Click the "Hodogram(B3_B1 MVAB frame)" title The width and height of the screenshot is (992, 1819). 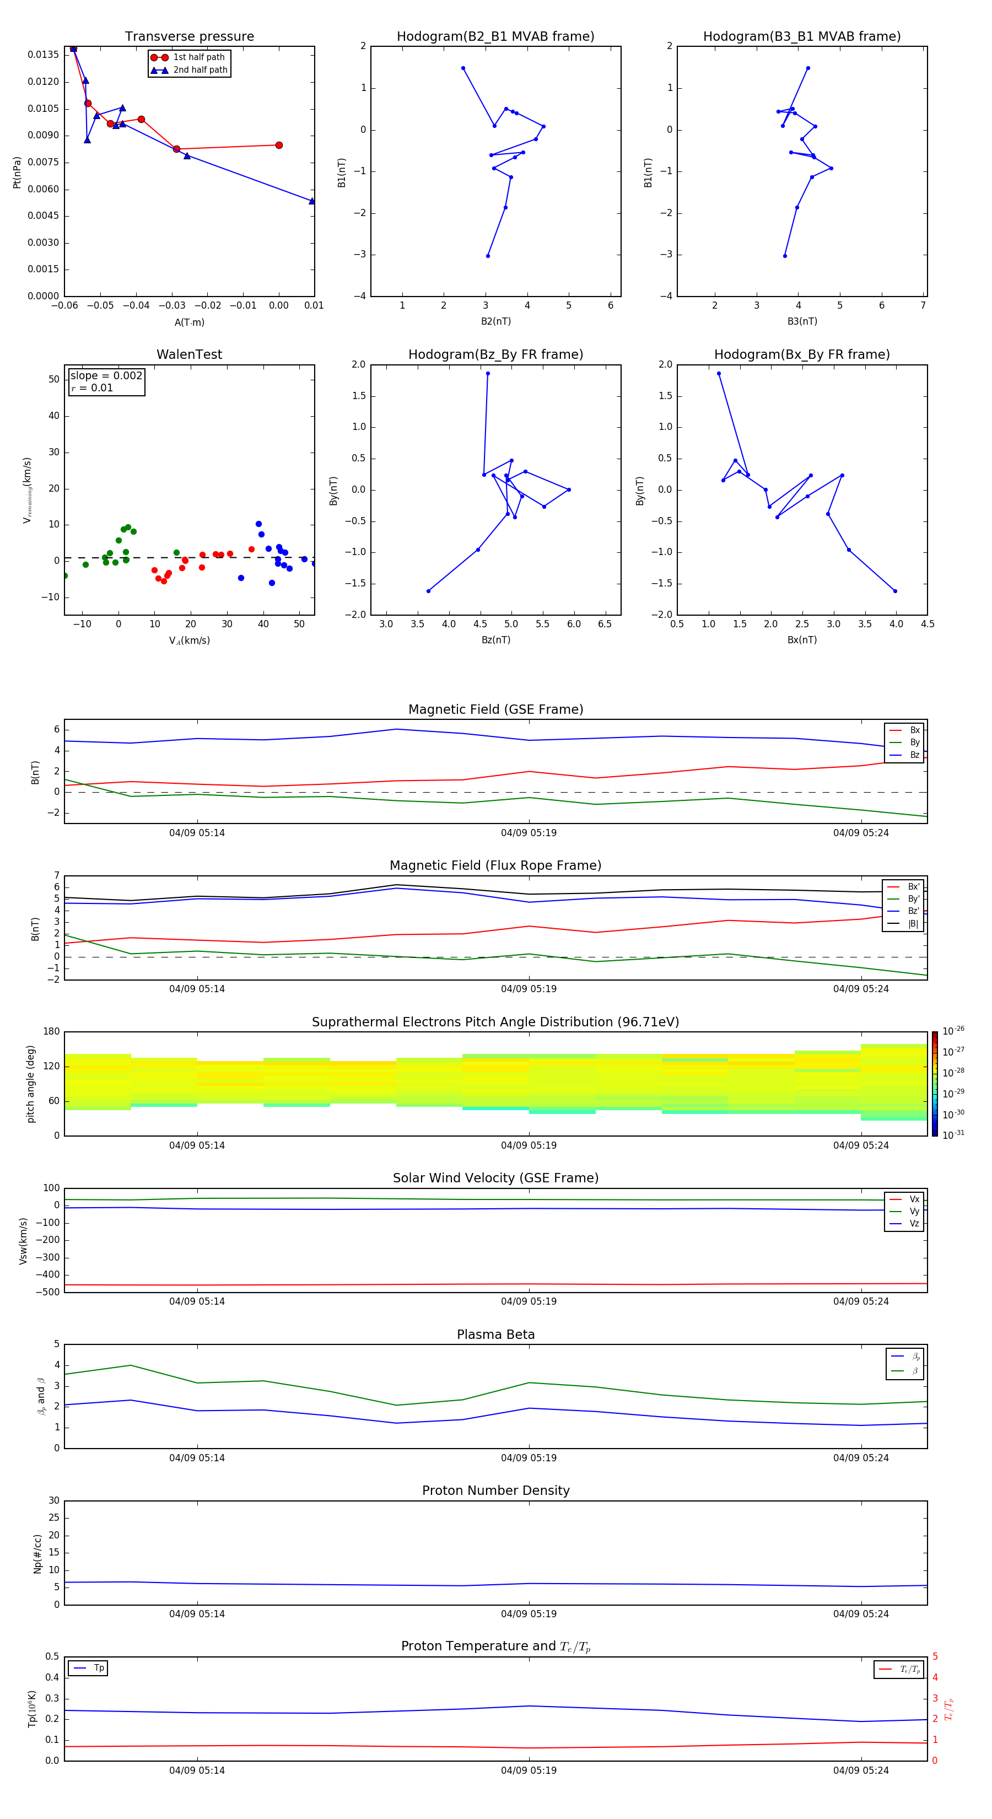[802, 37]
